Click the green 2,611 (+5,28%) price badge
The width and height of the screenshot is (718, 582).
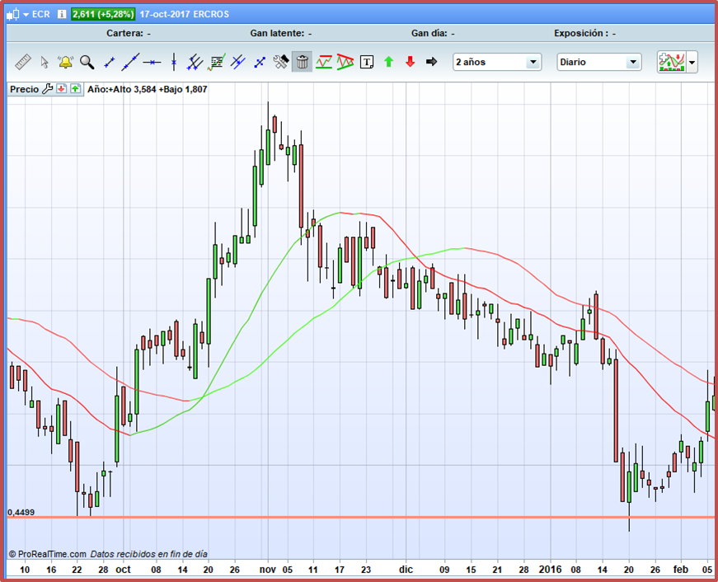[x=103, y=14]
